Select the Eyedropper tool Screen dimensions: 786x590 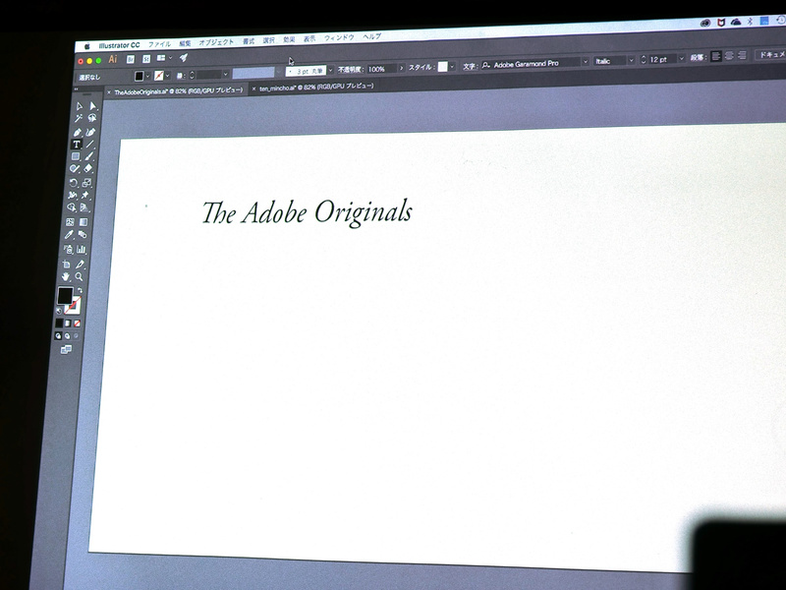(x=69, y=235)
